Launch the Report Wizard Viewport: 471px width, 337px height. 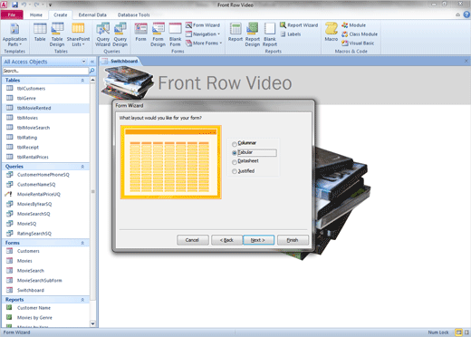(x=299, y=25)
